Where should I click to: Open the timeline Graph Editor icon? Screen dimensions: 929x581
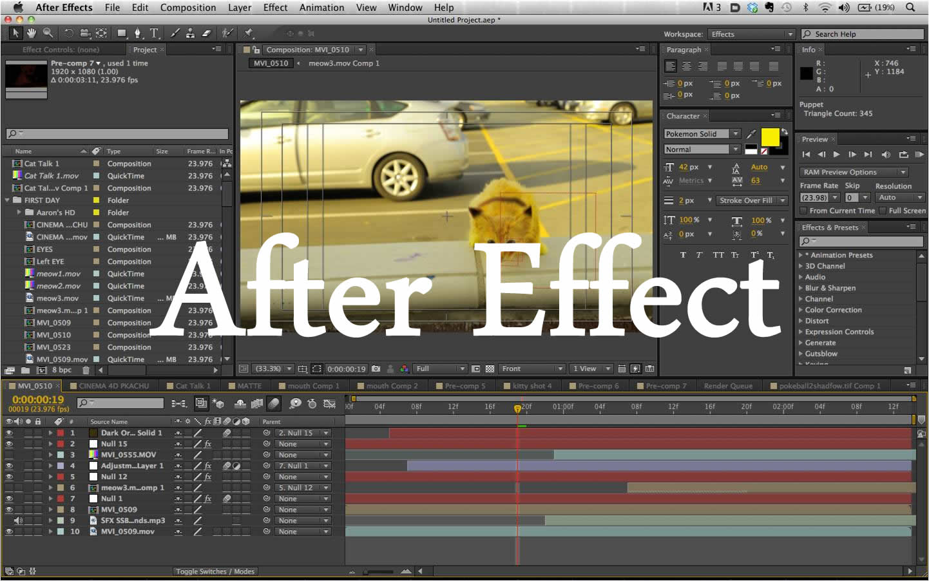pyautogui.click(x=329, y=404)
